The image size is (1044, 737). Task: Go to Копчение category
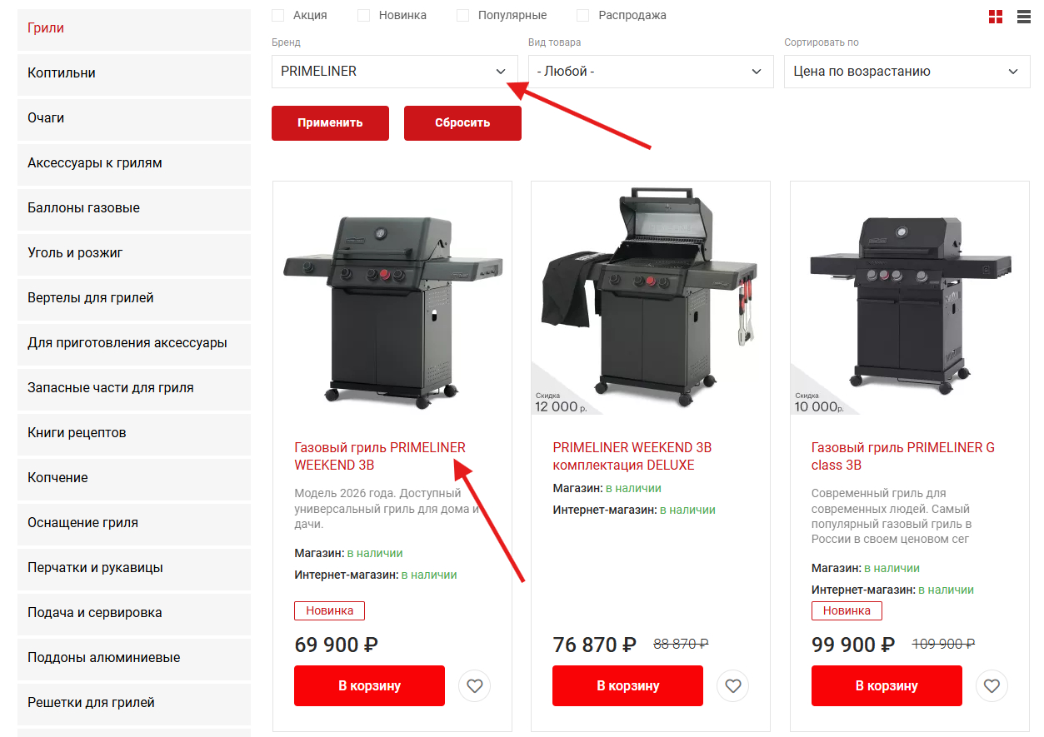(134, 479)
